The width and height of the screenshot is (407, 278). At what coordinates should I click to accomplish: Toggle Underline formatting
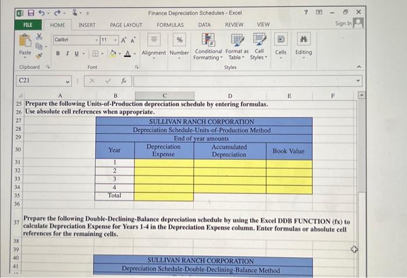[x=77, y=54]
